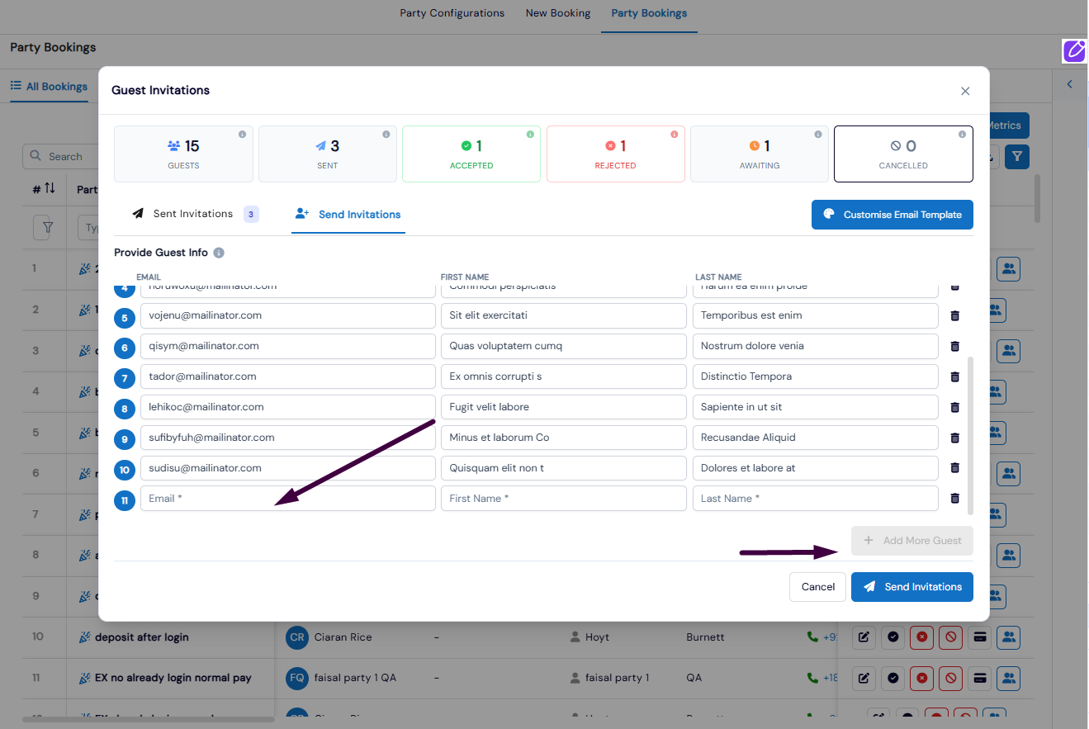
Task: Open Party Configurations tab
Action: 452,13
